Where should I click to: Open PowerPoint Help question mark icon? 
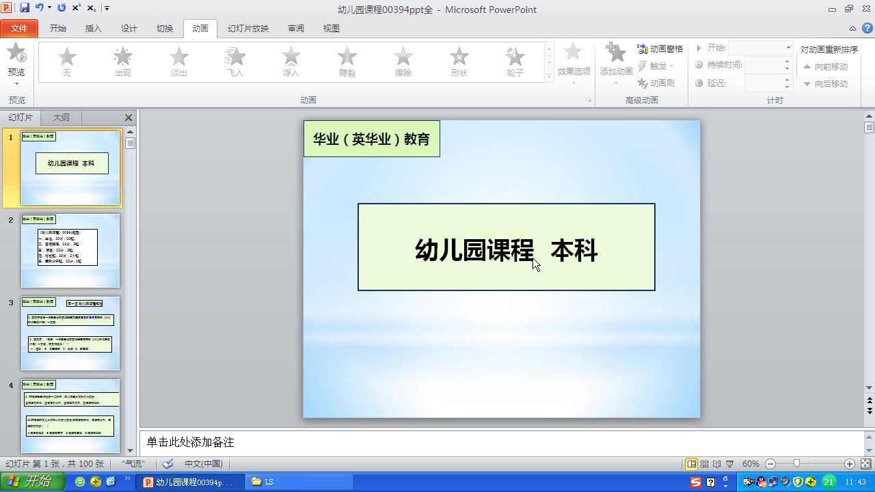click(866, 29)
